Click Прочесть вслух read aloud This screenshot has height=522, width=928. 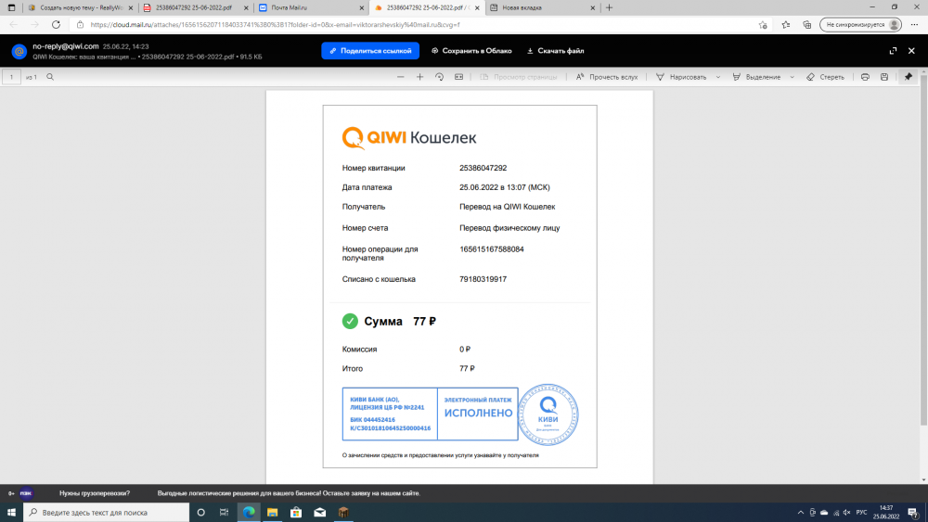607,77
